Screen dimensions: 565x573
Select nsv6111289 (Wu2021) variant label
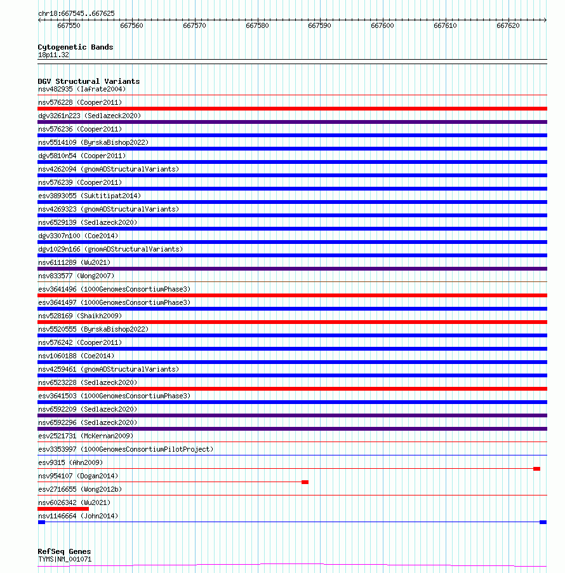pos(74,262)
